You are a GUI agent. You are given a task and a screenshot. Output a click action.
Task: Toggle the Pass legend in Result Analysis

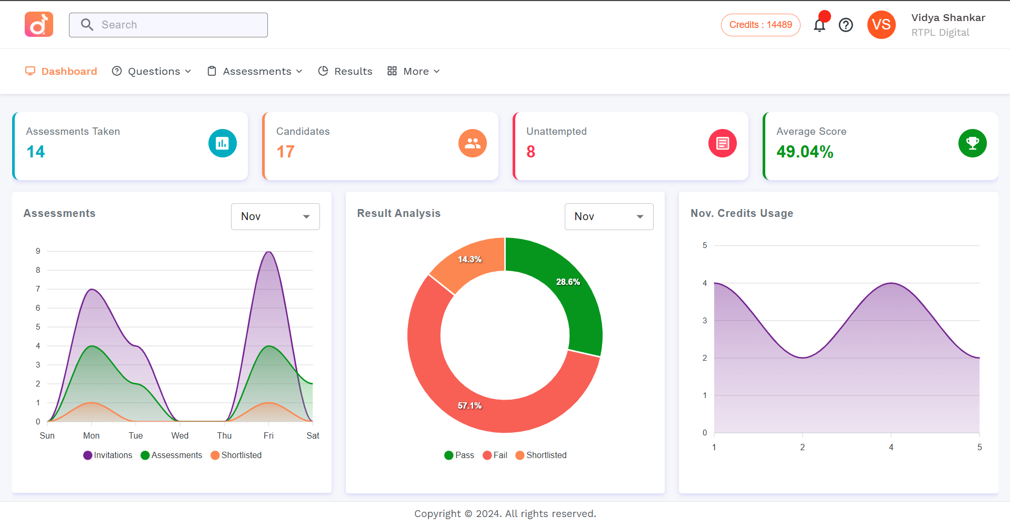(458, 455)
